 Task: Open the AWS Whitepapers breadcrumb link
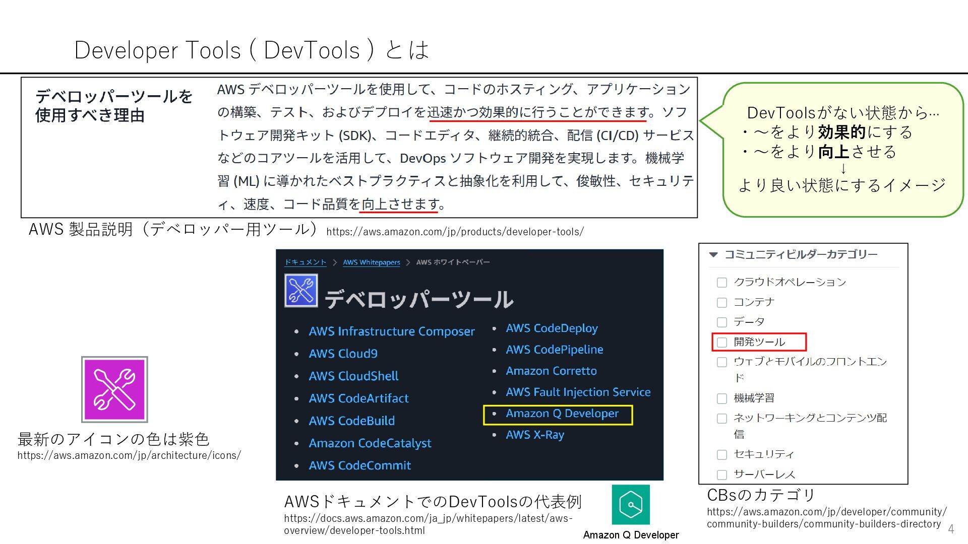pos(372,262)
